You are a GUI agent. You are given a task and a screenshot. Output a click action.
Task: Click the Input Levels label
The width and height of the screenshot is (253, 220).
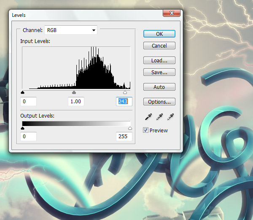(35, 41)
